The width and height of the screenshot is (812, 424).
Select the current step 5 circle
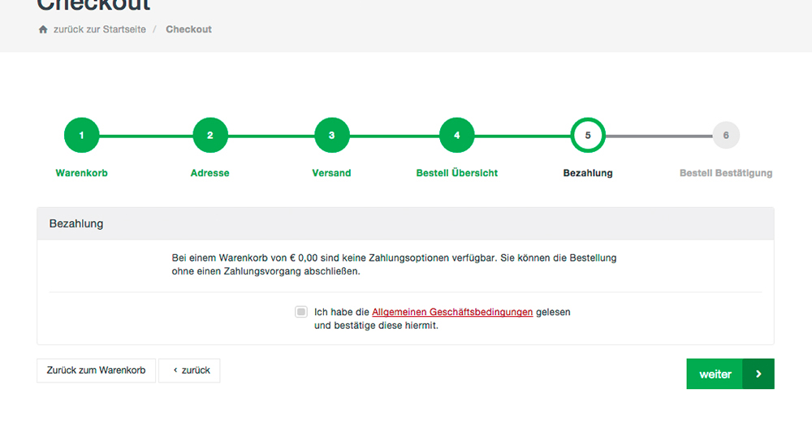(588, 136)
